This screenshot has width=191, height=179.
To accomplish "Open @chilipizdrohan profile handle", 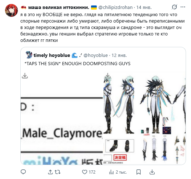I will coord(115,8).
